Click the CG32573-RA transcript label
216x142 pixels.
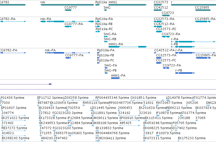[164, 19]
